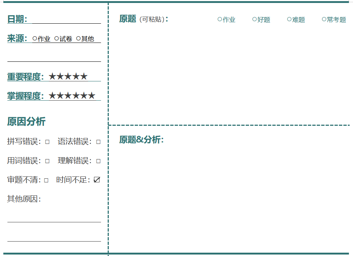Click the 重要程度 label
353x256 pixels.
tap(26, 77)
